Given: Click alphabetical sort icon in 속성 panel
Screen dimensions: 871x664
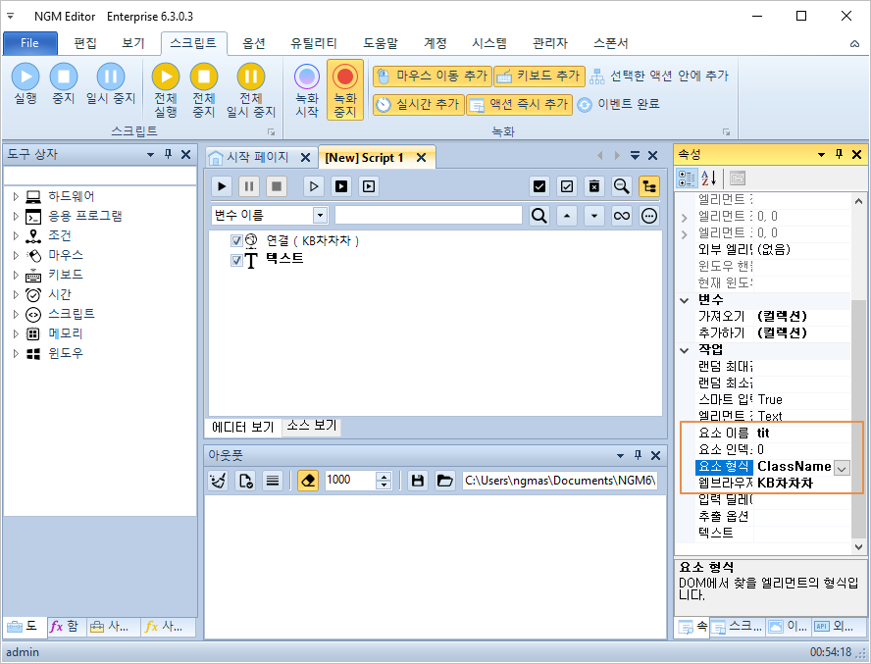Looking at the screenshot, I should 708,179.
